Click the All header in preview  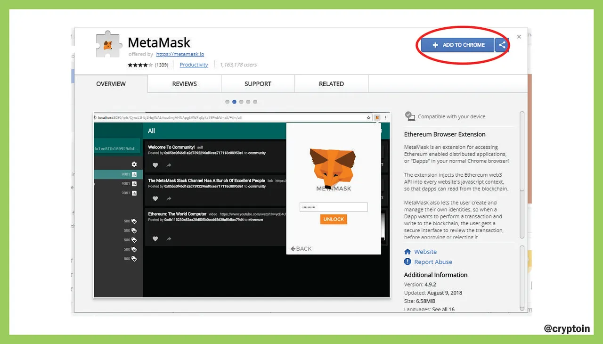tap(151, 131)
